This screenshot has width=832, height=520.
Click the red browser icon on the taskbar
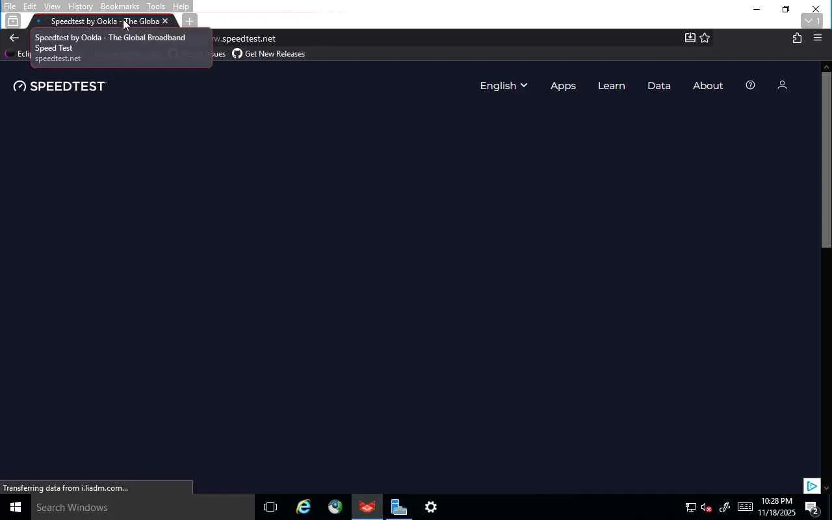pos(367,507)
